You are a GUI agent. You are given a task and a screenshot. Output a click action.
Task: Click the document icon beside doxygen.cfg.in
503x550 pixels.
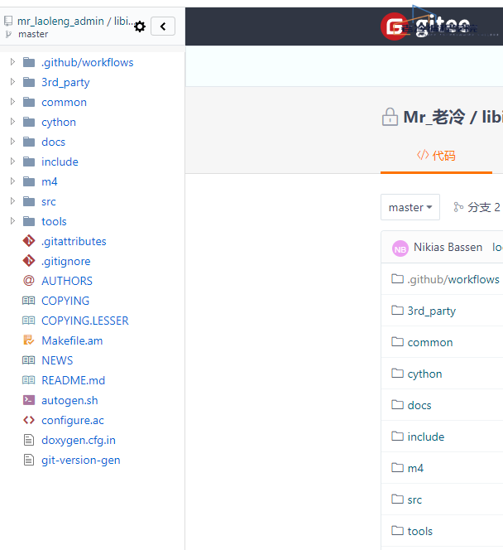[x=29, y=440]
